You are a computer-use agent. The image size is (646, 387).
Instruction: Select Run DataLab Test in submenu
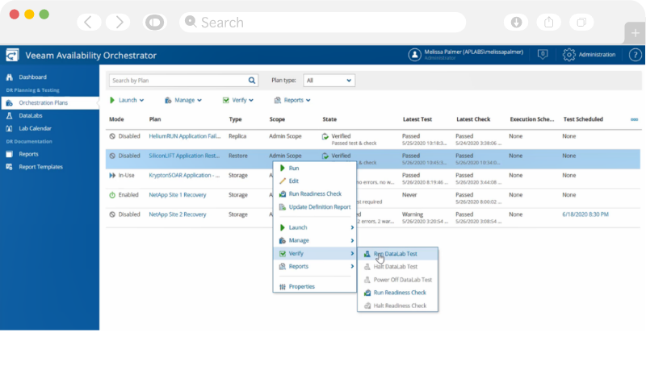tap(397, 254)
